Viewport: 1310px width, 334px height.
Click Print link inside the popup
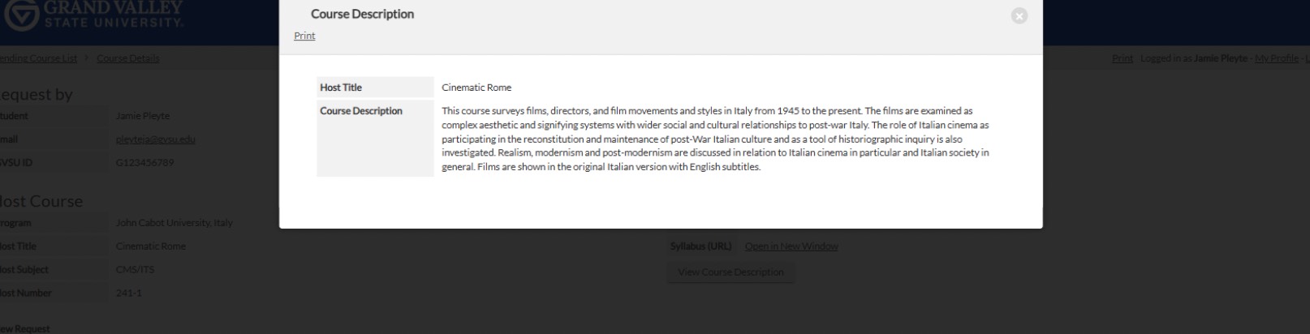click(304, 36)
